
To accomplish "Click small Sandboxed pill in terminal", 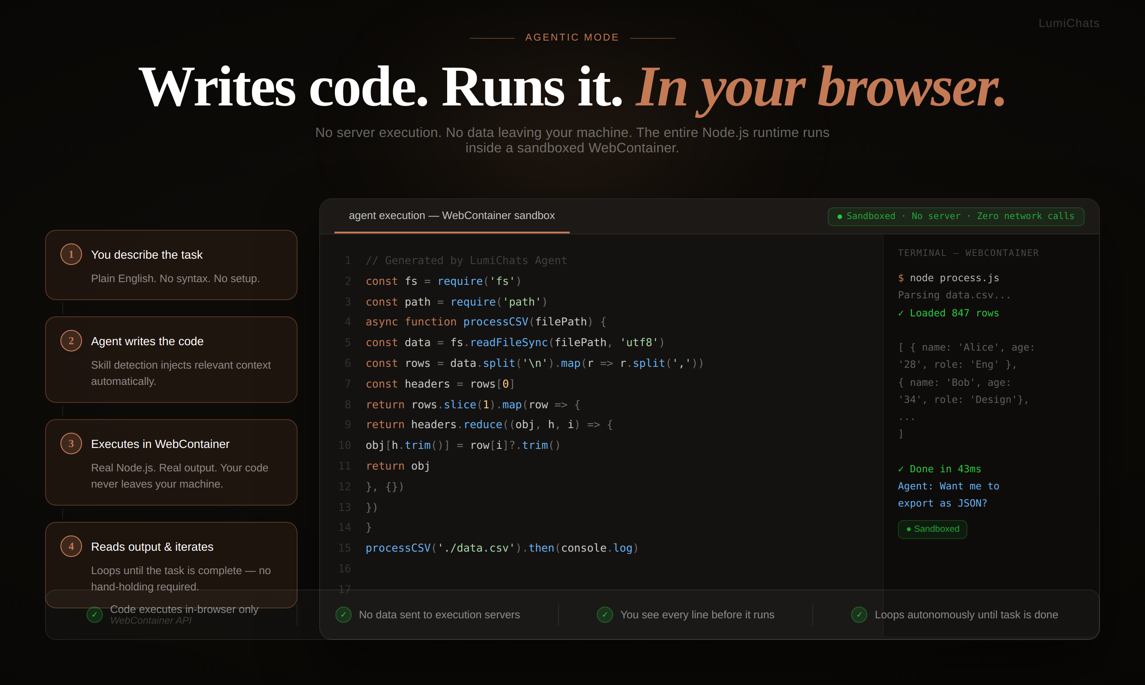I will coord(932,529).
